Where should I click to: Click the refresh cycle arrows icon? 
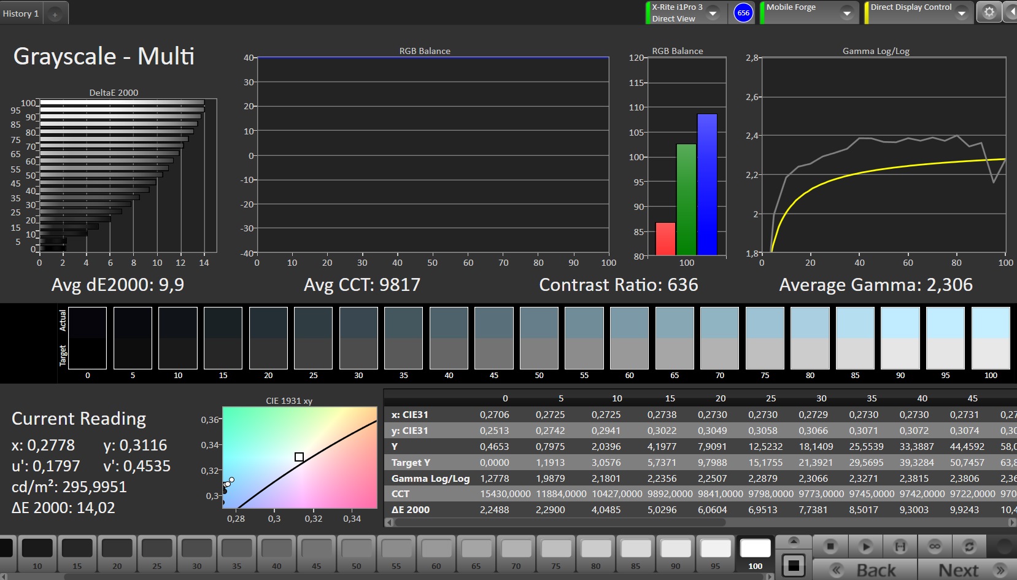pyautogui.click(x=969, y=546)
